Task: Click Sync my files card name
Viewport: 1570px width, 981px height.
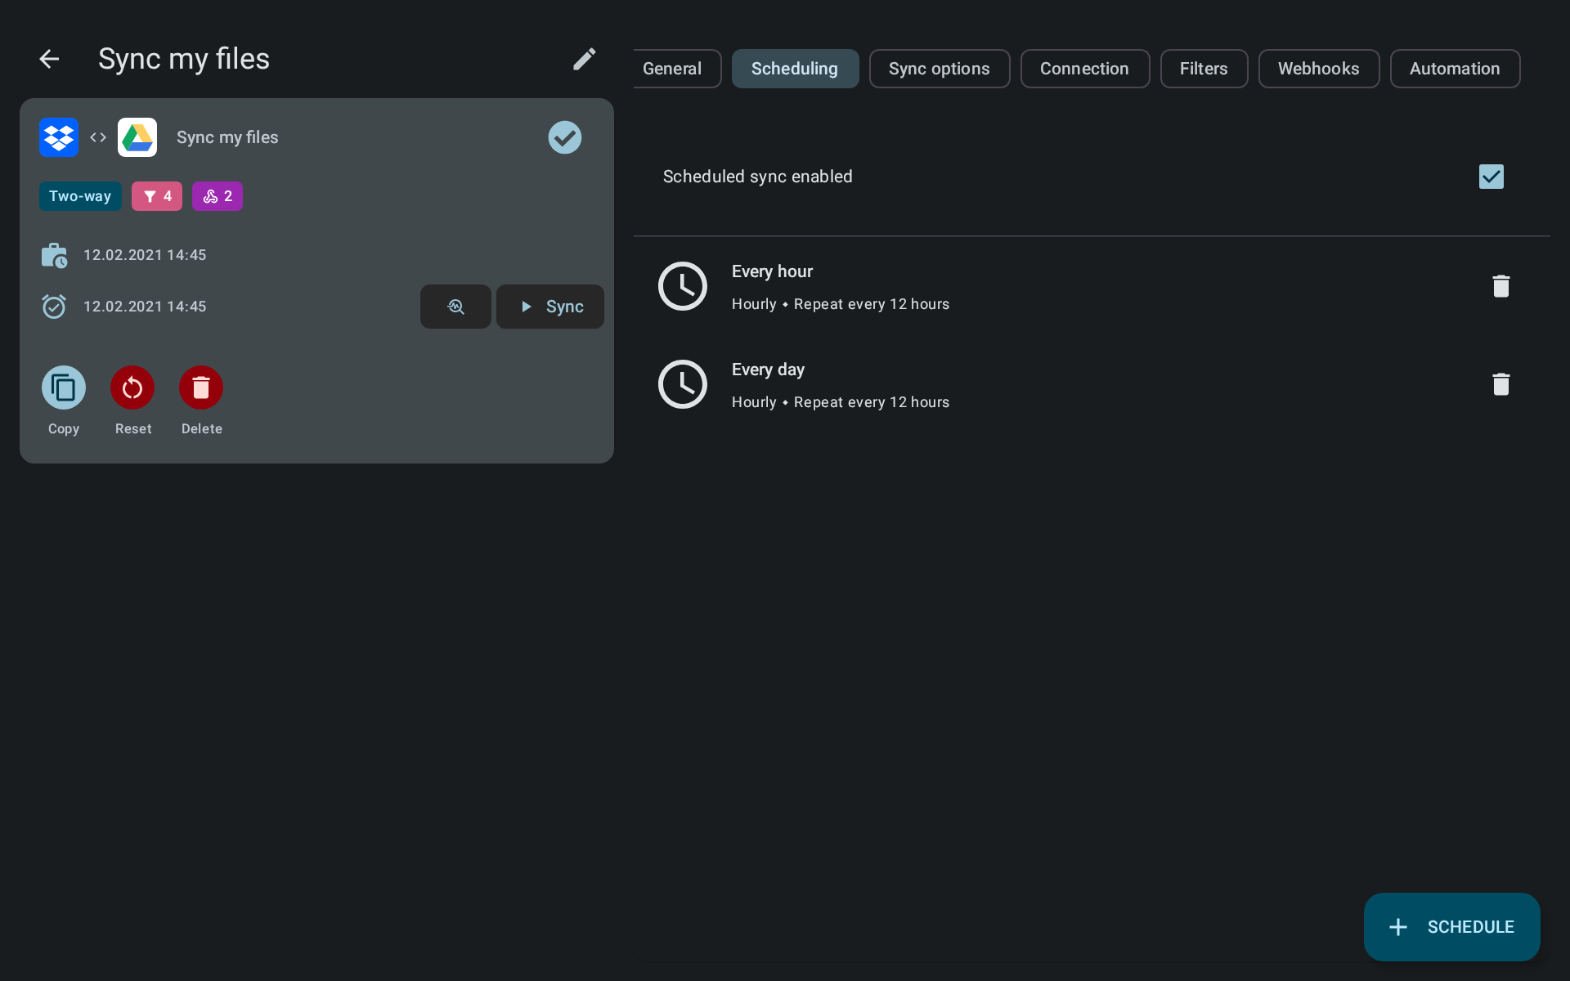Action: (x=227, y=137)
